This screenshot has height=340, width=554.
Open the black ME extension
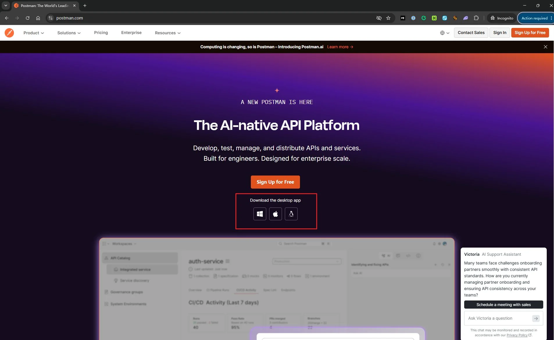pos(403,18)
